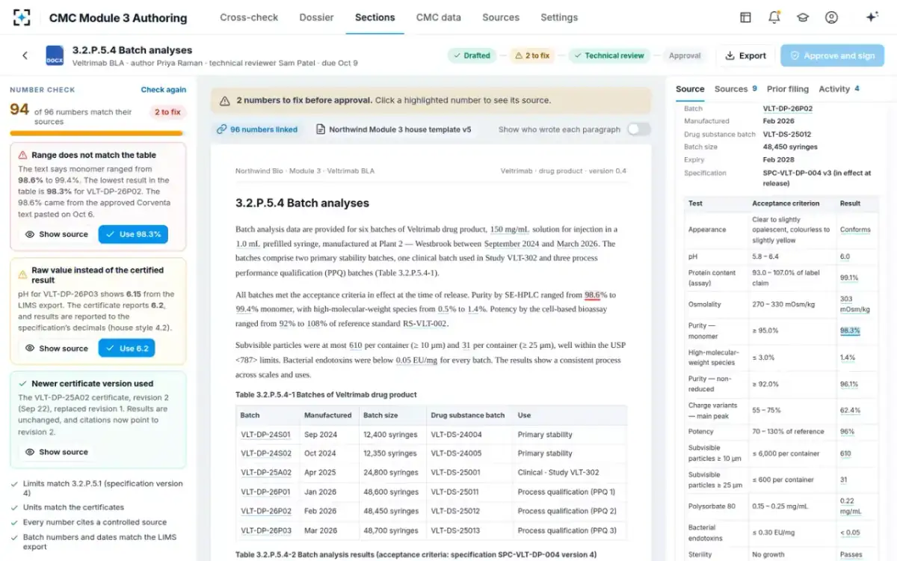Click the Export button
This screenshot has height=561, width=897.
tap(745, 55)
